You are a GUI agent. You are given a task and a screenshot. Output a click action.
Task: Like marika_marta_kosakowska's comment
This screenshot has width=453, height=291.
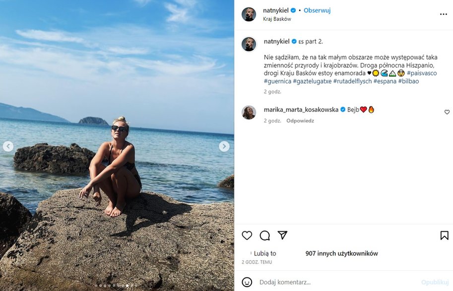pyautogui.click(x=447, y=112)
